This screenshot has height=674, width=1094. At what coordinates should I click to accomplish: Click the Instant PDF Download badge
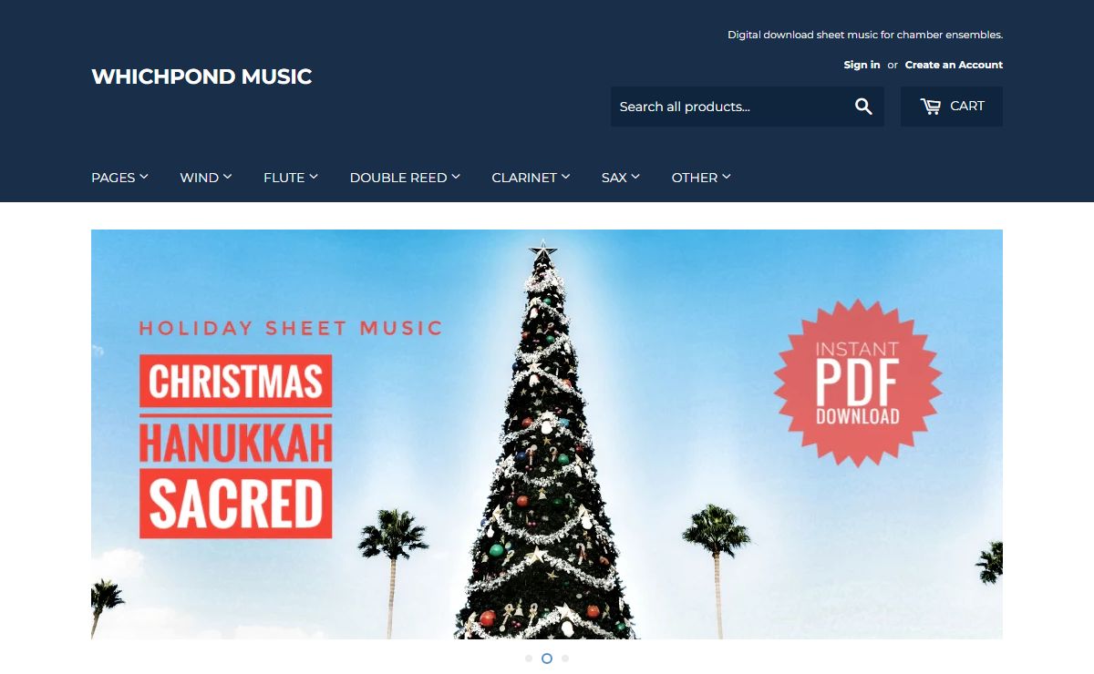tap(857, 383)
